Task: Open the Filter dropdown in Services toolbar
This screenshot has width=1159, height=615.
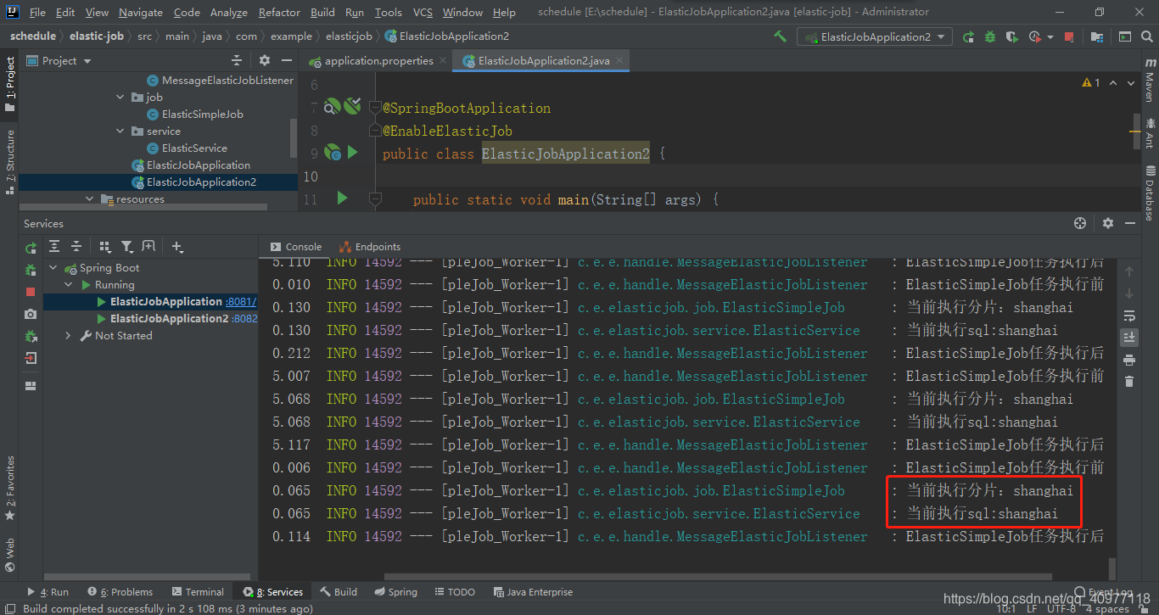Action: 126,247
